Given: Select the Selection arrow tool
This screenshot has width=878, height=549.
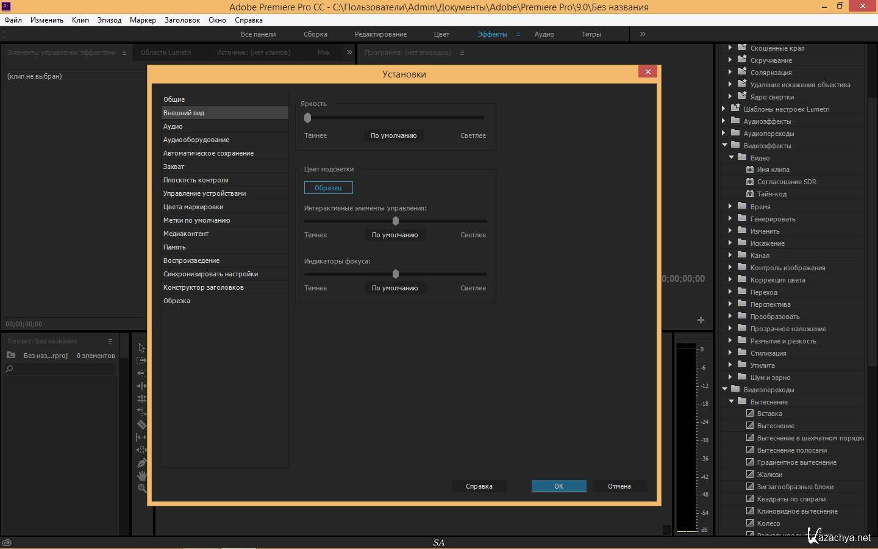Looking at the screenshot, I should [x=141, y=348].
